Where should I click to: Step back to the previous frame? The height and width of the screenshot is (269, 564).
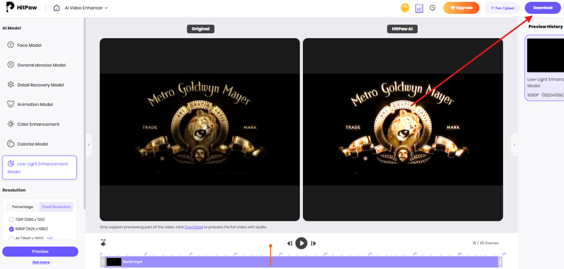click(290, 243)
